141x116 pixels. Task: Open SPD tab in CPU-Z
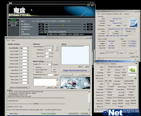click(121, 14)
